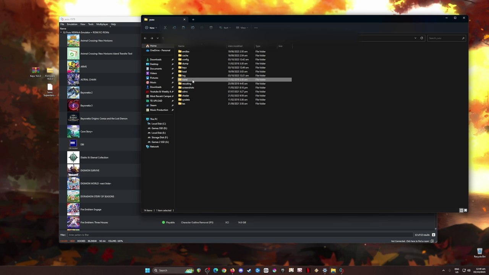
Task: Open yuzu Emulation menu
Action: [72, 24]
